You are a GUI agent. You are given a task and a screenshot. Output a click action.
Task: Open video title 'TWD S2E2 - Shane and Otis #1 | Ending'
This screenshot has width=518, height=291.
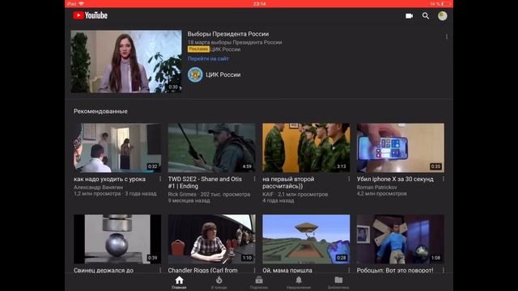pos(205,183)
